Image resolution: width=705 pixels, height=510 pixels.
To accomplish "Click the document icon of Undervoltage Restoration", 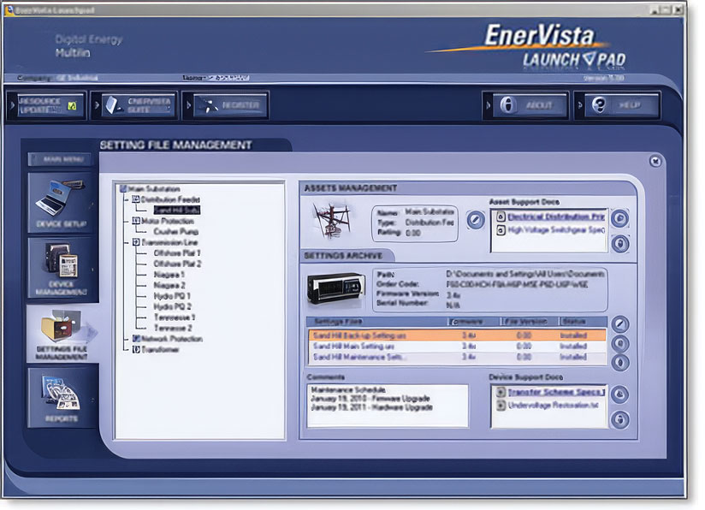I will pos(501,406).
